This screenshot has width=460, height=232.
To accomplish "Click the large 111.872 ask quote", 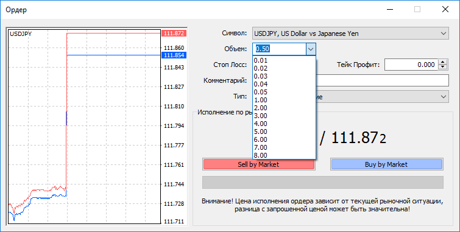I will coord(359,138).
